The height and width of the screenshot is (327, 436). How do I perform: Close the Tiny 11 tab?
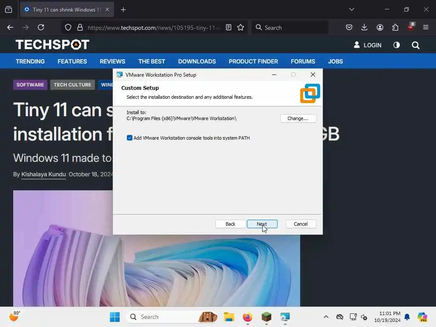(x=107, y=9)
